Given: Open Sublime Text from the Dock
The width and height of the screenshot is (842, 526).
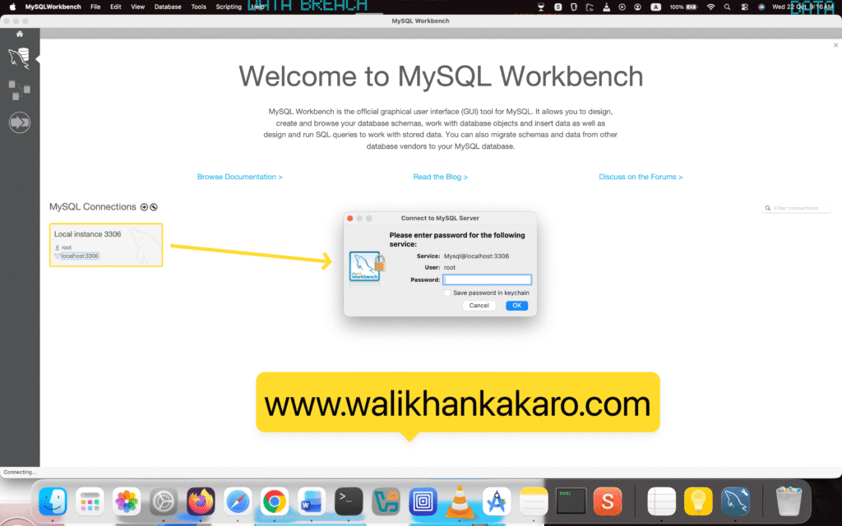Looking at the screenshot, I should (608, 501).
